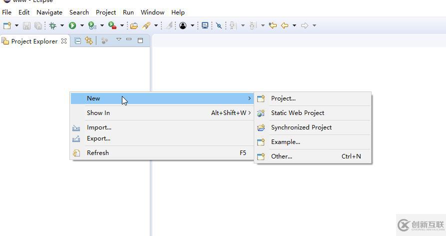Click the greyed pencil toolbar icon
Screen dimensions: 446x236
(169, 25)
